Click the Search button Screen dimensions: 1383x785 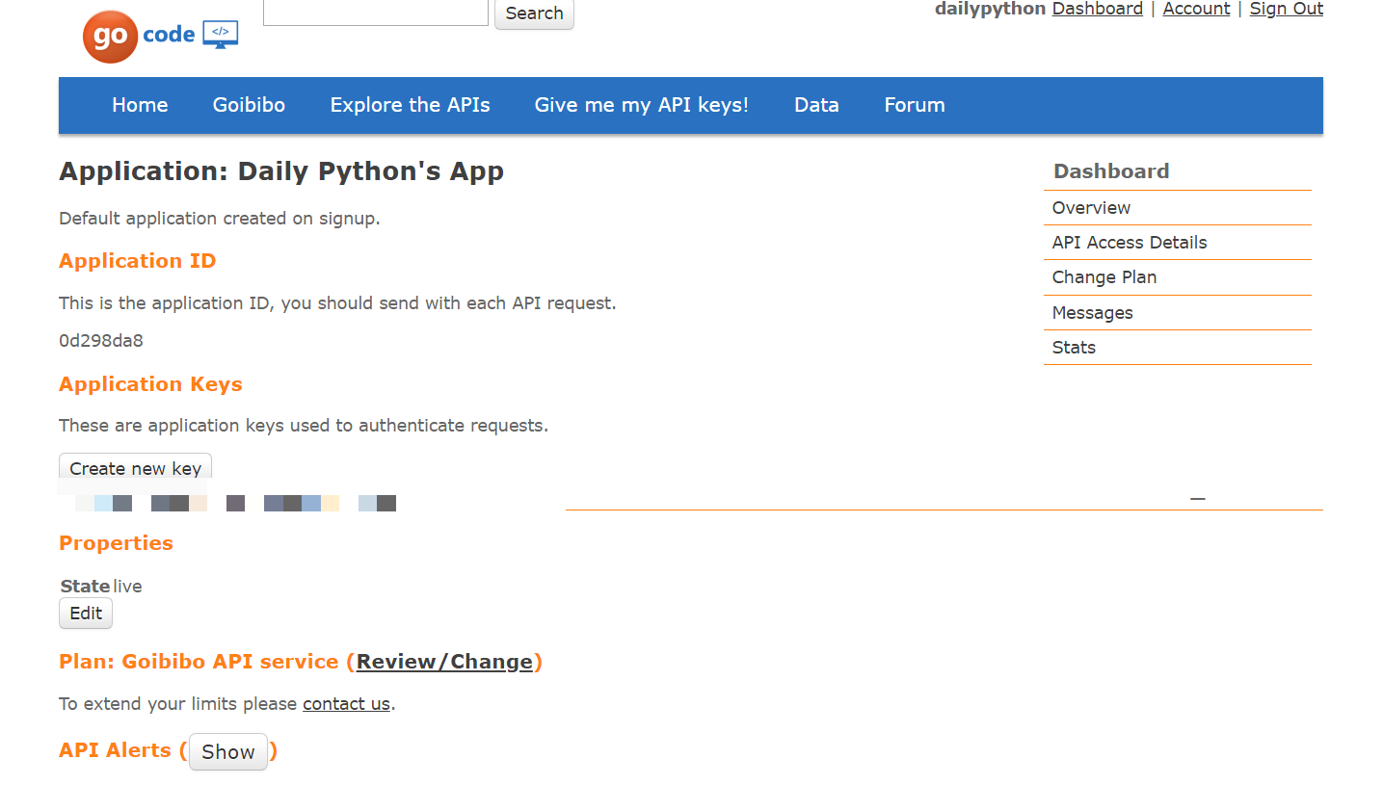pyautogui.click(x=533, y=13)
